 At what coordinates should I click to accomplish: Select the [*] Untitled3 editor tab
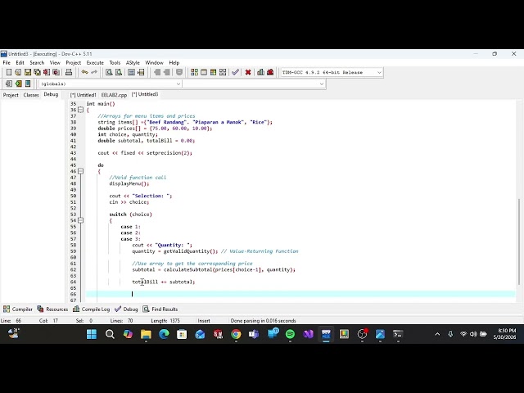[145, 95]
